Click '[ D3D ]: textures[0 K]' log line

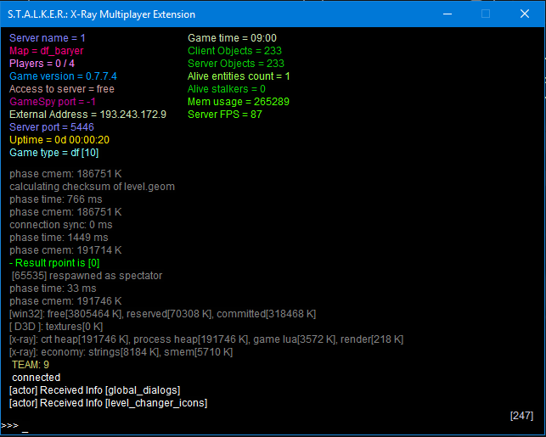pos(56,327)
